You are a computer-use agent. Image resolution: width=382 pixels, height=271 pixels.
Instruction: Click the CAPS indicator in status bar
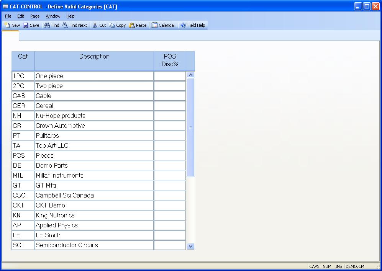tap(314, 266)
